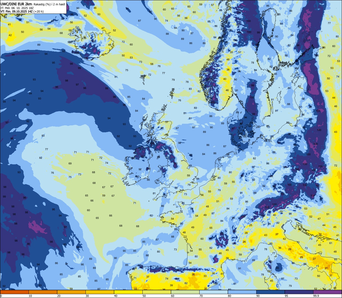Viewport: 342px width, 298px height.
Task: Click the orange legend swatch between 10 and 20
Action: 43,292
